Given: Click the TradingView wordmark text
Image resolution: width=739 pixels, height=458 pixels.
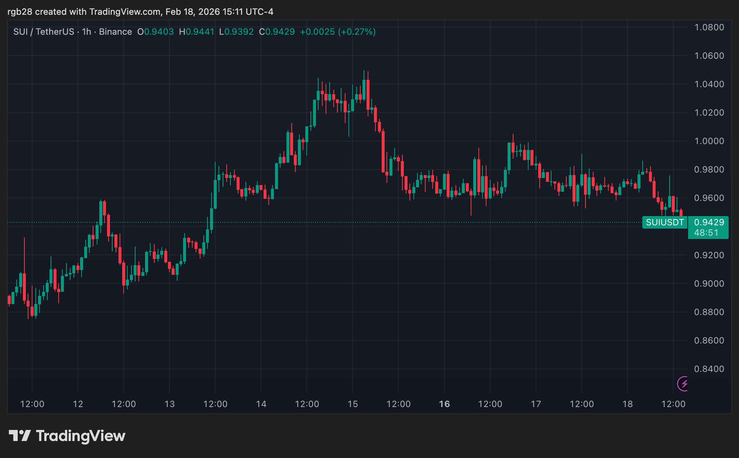Looking at the screenshot, I should point(80,436).
